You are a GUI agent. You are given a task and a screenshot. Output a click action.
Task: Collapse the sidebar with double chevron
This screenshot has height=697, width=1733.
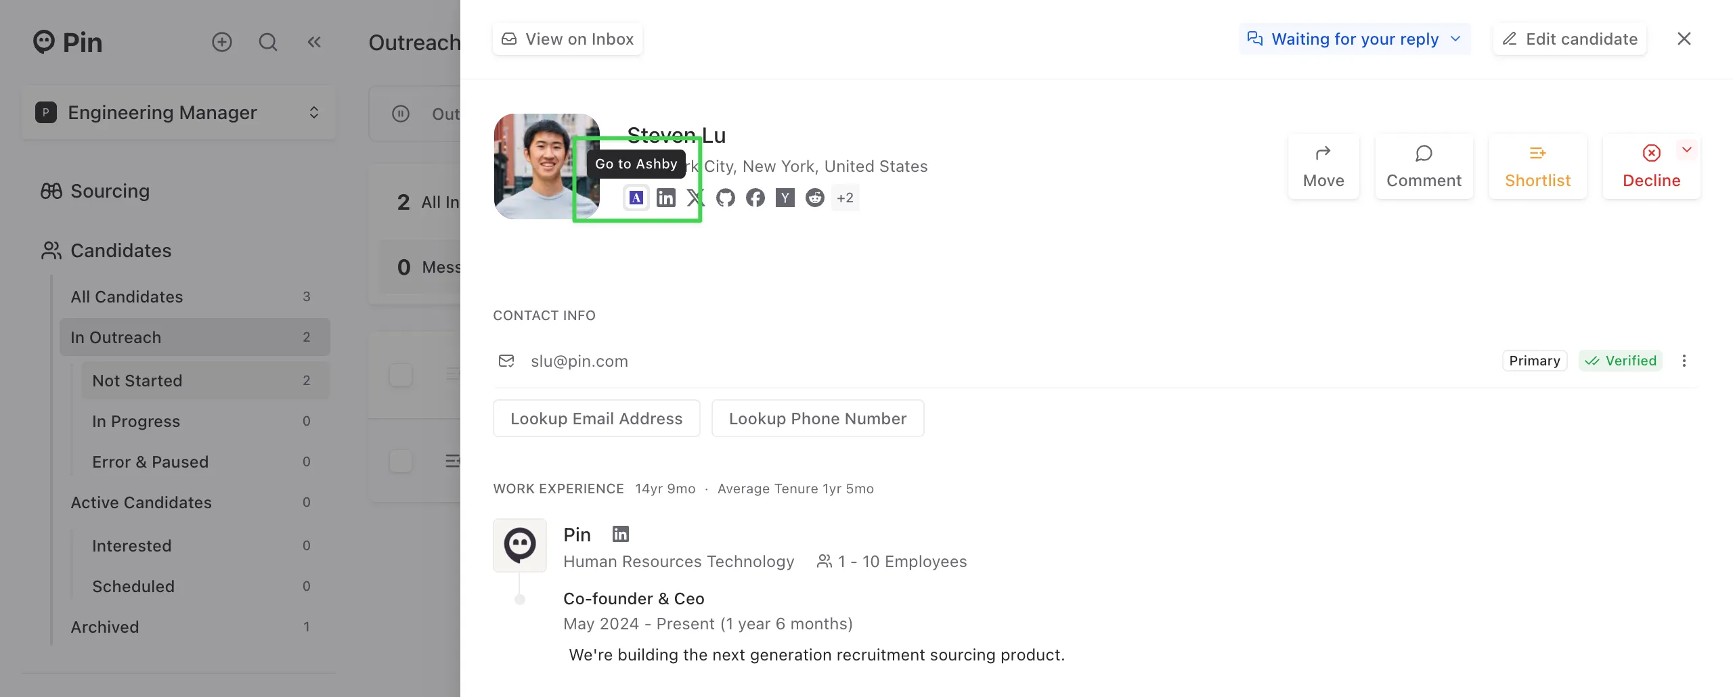point(314,42)
